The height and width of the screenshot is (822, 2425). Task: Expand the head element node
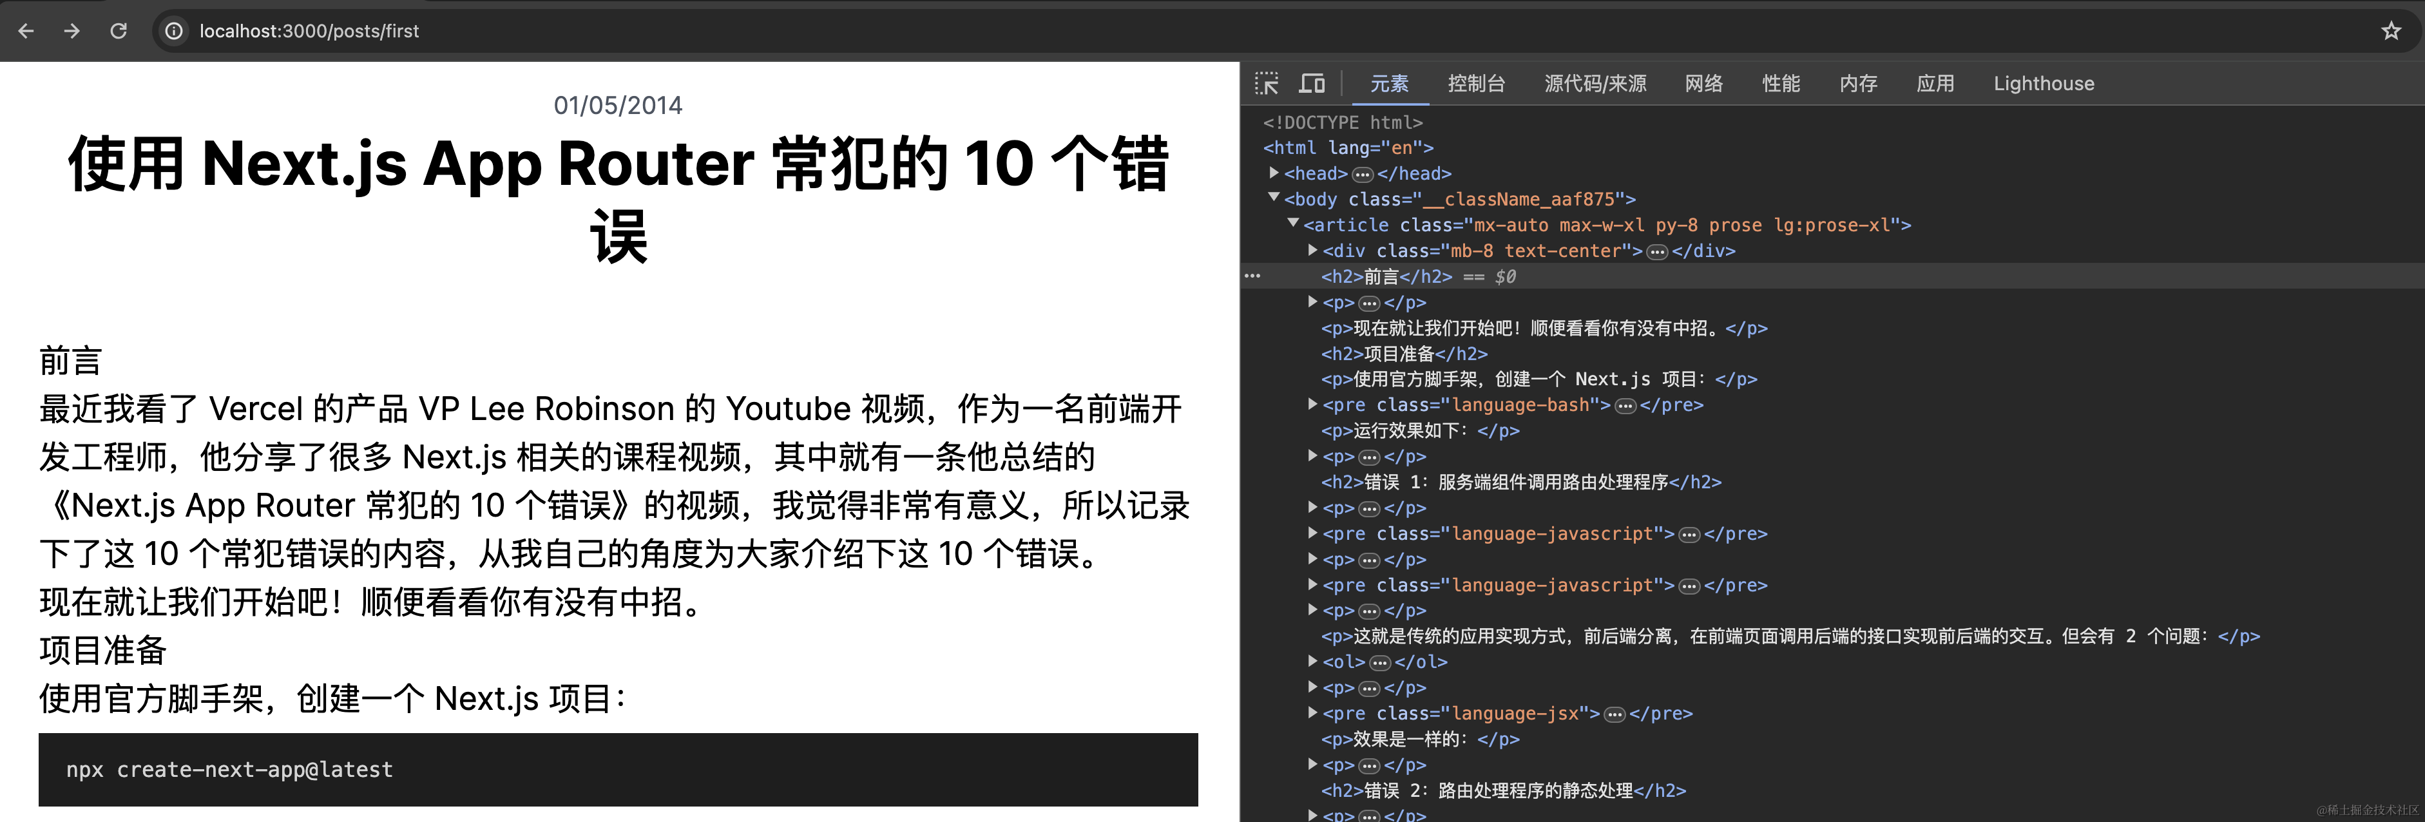(1274, 173)
